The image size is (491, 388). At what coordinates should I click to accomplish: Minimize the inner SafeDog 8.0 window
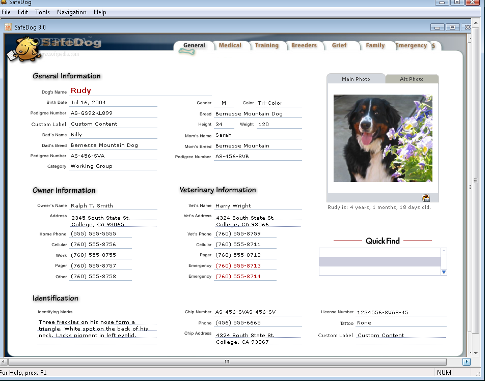pos(437,27)
